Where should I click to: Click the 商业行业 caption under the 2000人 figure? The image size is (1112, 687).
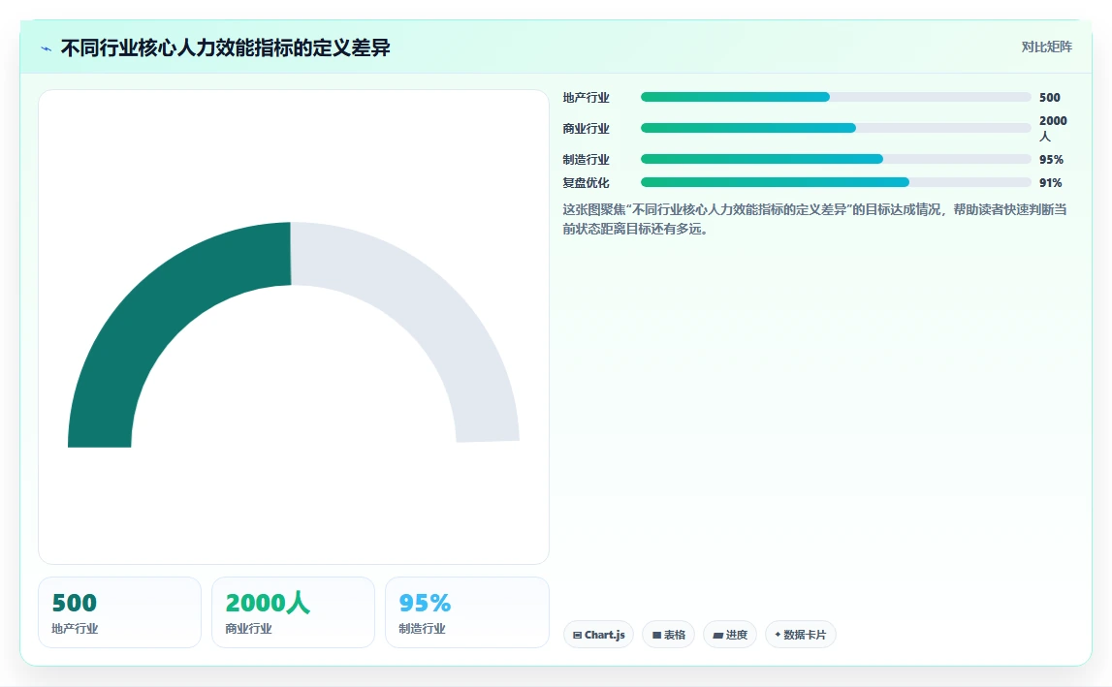tap(248, 629)
